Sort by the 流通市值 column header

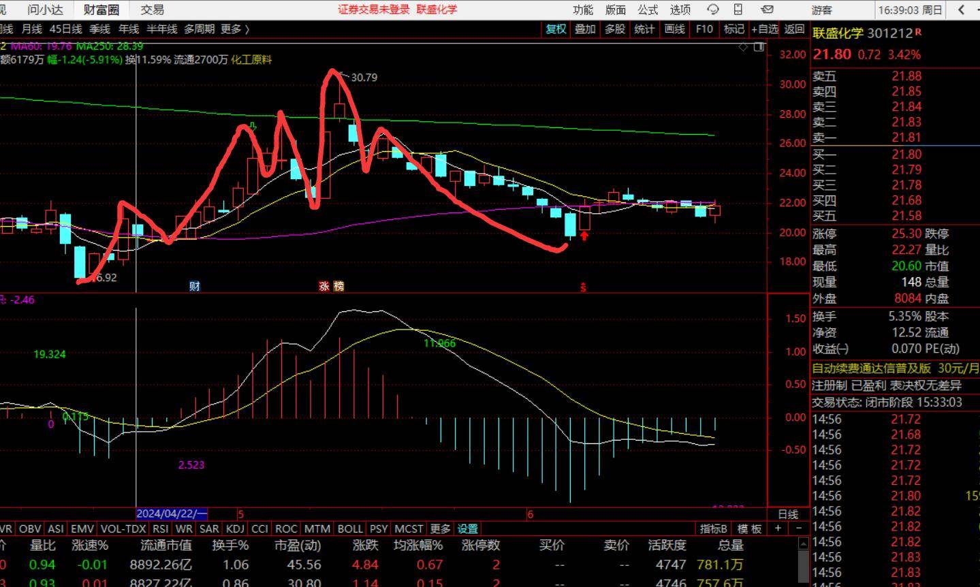166,545
